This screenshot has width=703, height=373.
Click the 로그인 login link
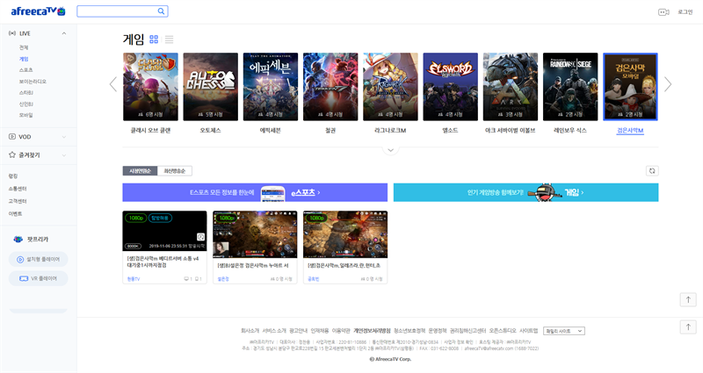[685, 11]
